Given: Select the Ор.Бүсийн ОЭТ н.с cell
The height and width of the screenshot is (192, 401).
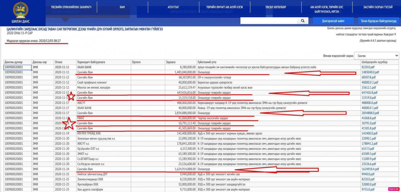Looking at the screenshot, I should [x=103, y=149].
